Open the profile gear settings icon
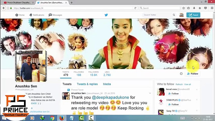The image size is (215, 121). pyautogui.click(x=181, y=74)
